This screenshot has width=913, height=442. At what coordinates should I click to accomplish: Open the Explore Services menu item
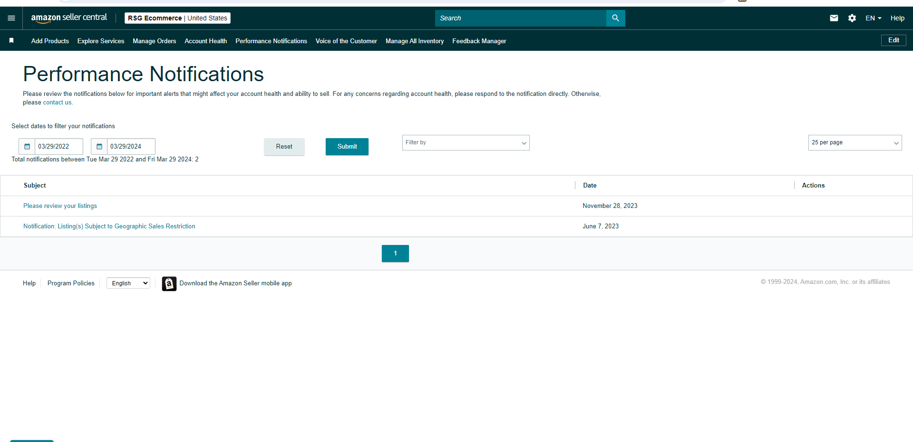101,41
